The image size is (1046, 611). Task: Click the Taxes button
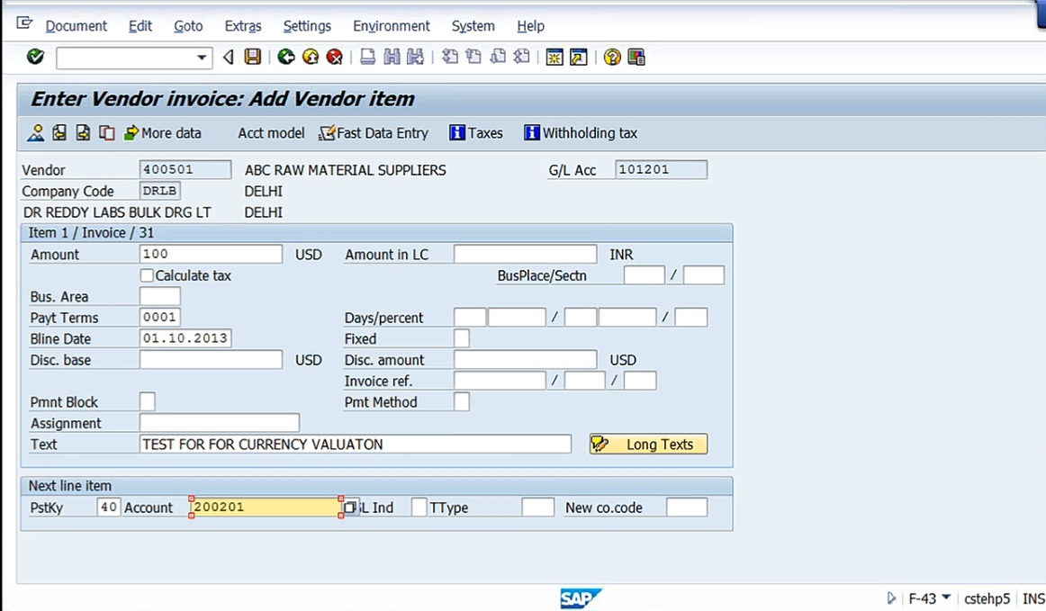click(476, 133)
